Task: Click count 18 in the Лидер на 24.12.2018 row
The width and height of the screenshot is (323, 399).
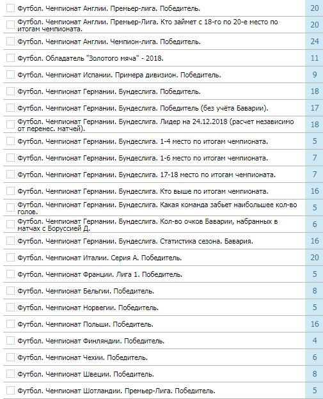Action: [x=314, y=125]
